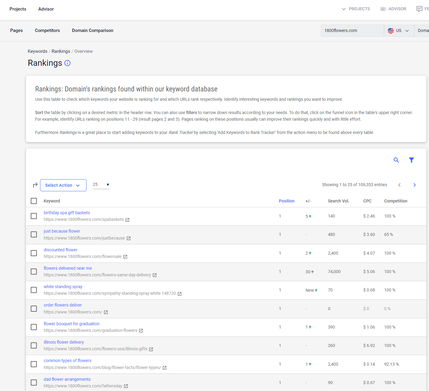
Task: Open the Advisor menu item top left
Action: pos(46,9)
